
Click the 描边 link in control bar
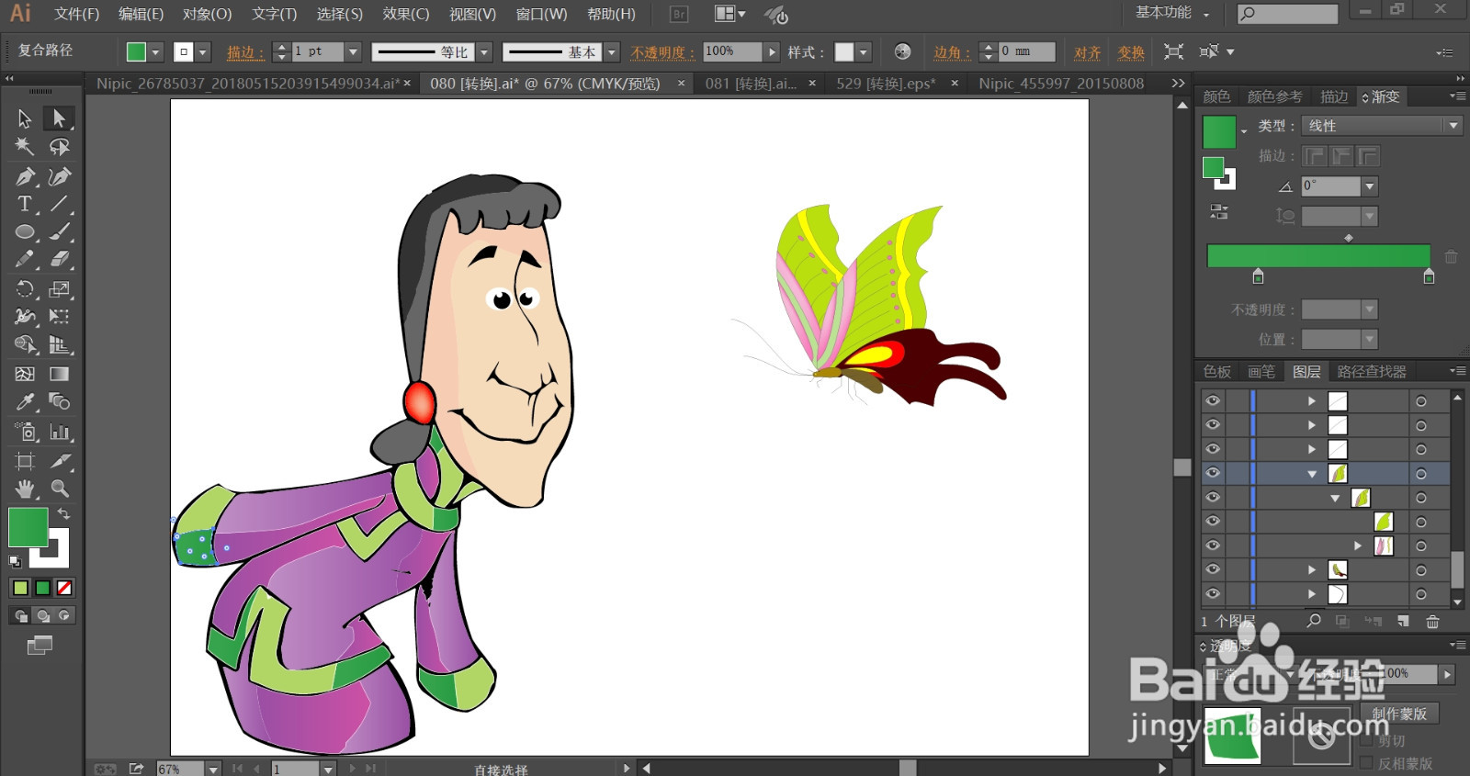pos(244,52)
